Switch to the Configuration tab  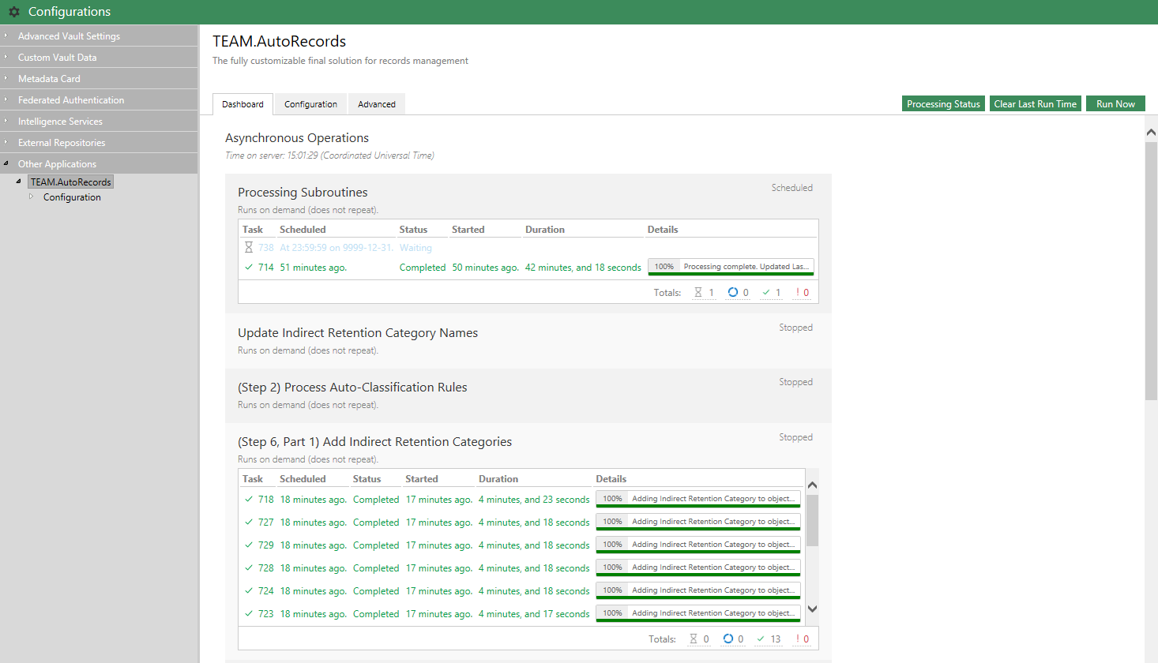[x=310, y=104]
